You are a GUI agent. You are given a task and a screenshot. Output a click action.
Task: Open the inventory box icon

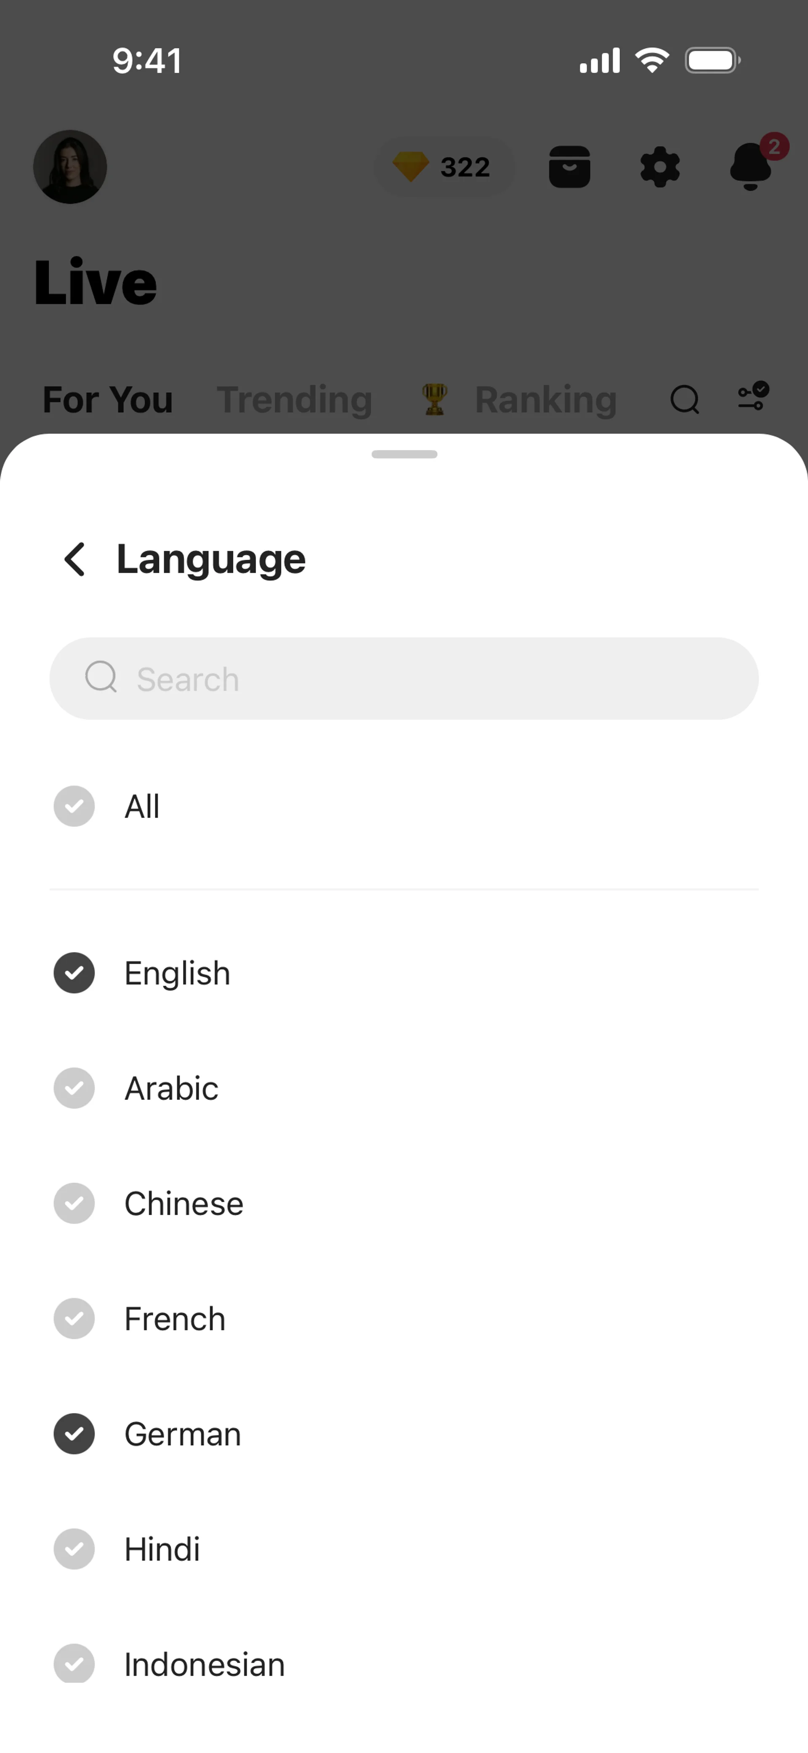click(x=569, y=167)
